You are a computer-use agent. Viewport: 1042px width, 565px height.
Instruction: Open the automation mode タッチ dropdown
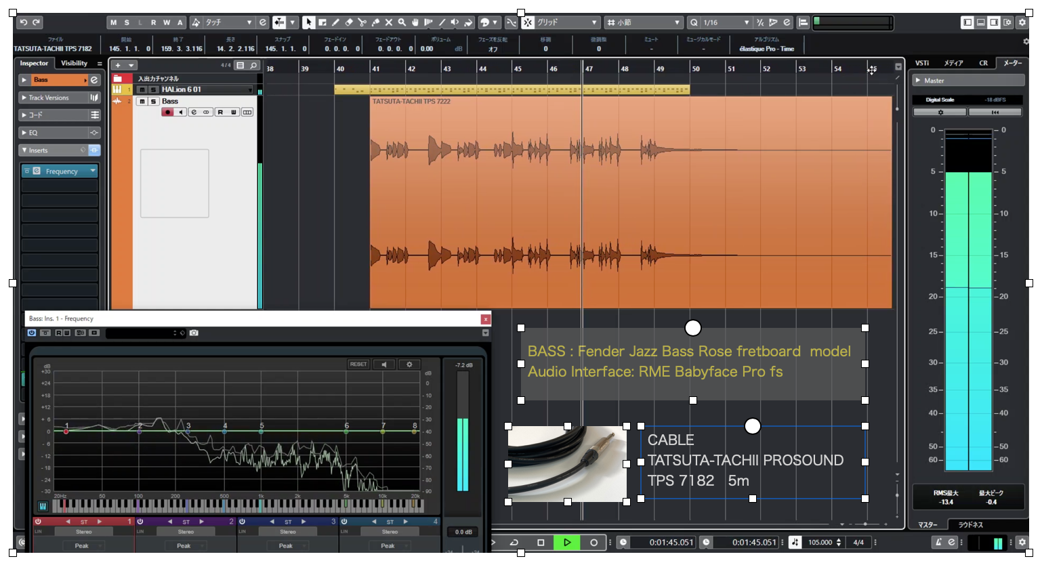[229, 22]
